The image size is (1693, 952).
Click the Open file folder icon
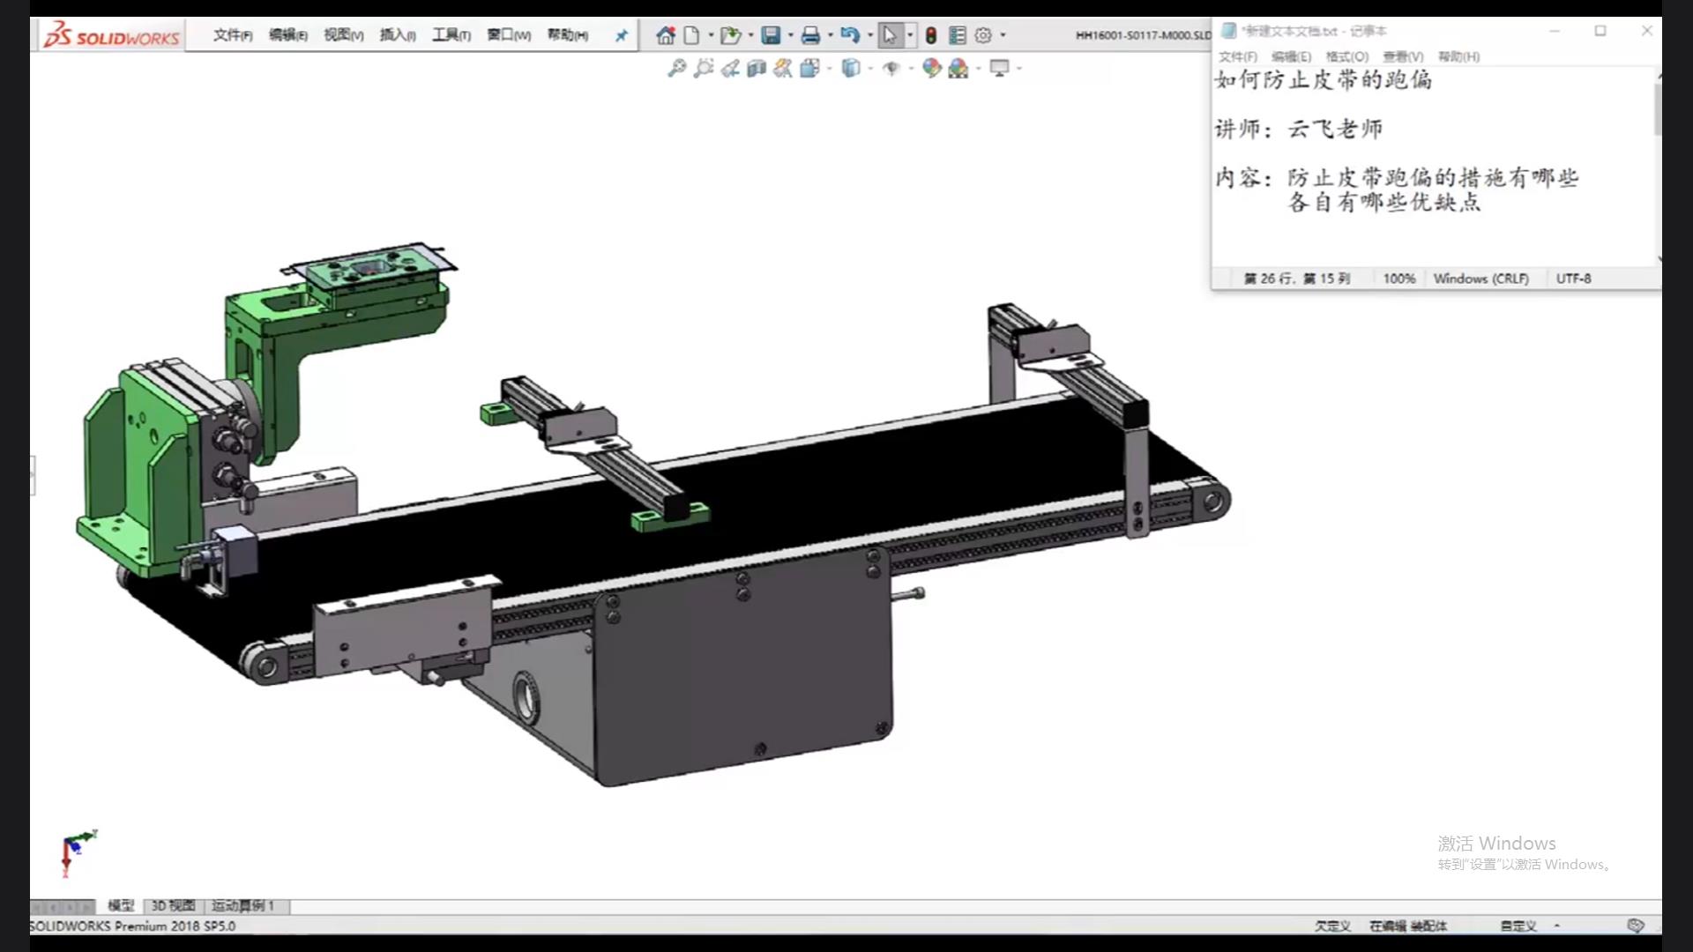click(730, 35)
